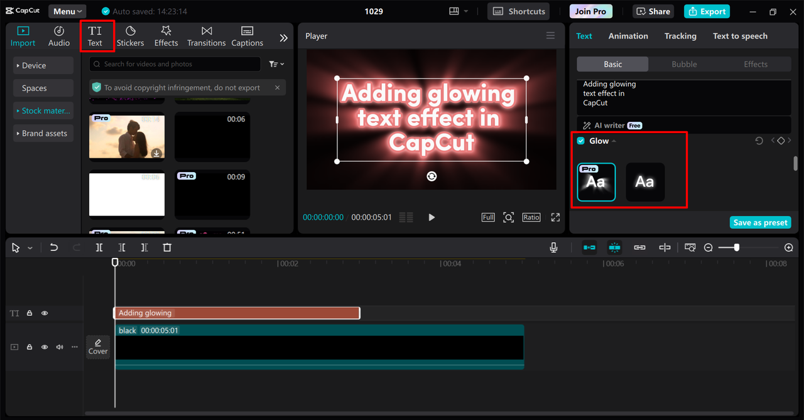Lock the text track
Viewport: 804px width, 420px height.
point(30,313)
